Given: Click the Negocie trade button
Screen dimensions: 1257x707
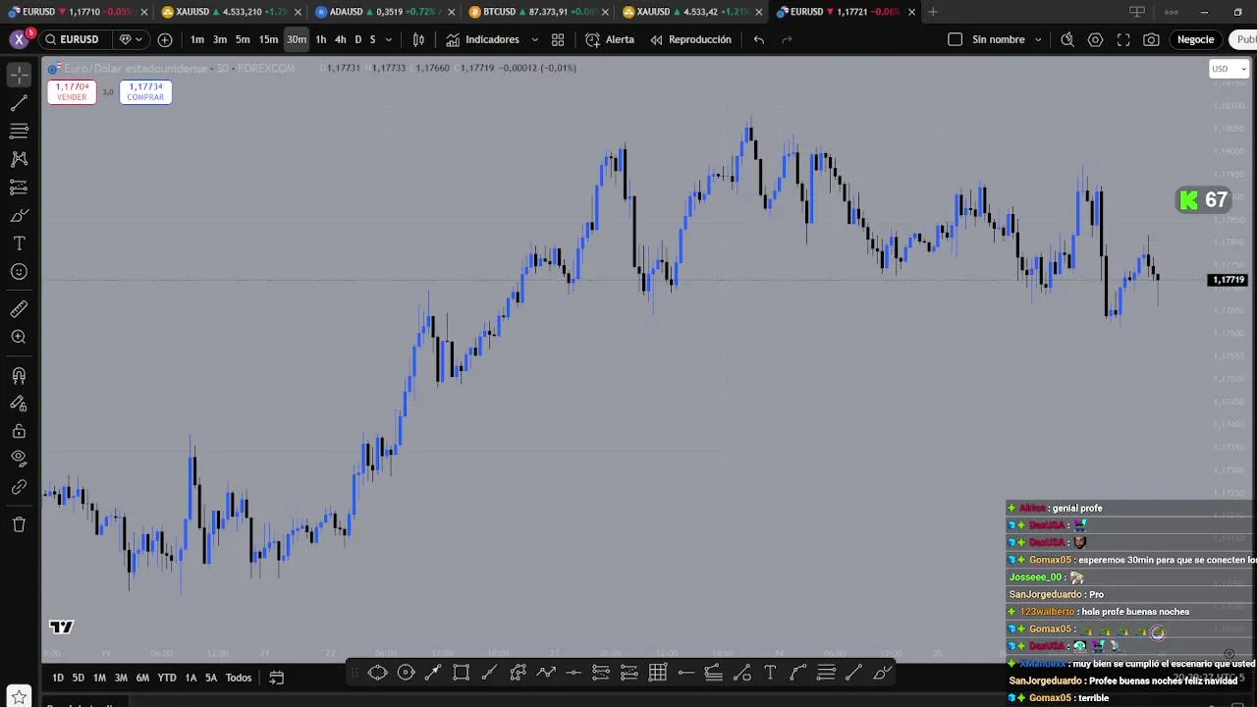Looking at the screenshot, I should click(1195, 39).
